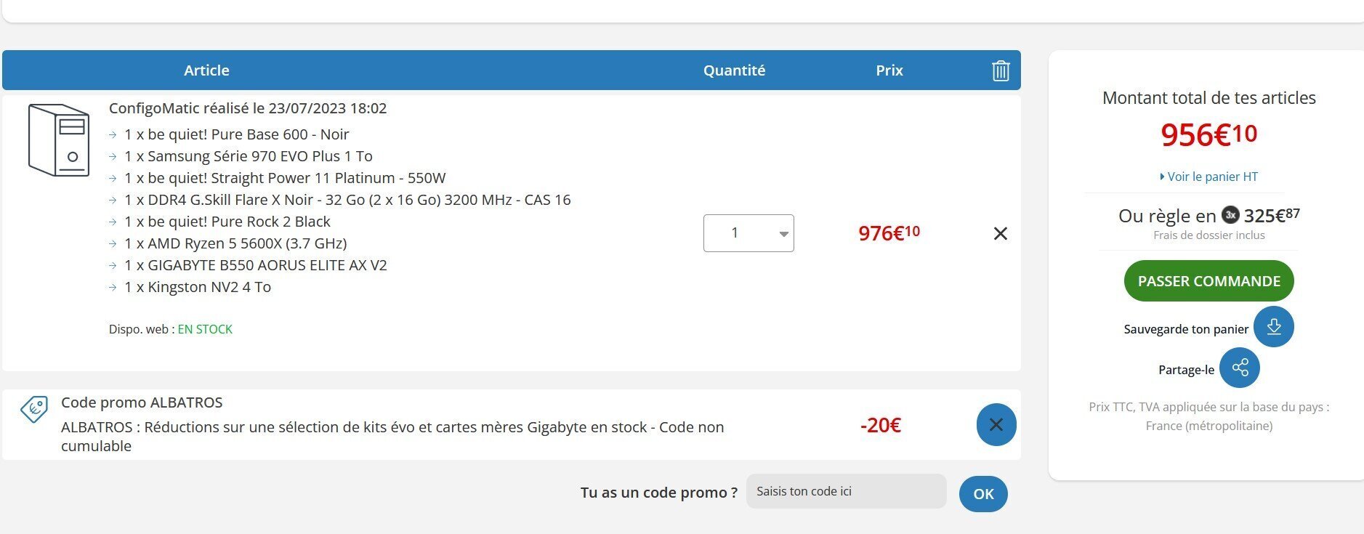Expand the Voir le panier HT link
Screen dimensions: 1364x534
click(1209, 177)
